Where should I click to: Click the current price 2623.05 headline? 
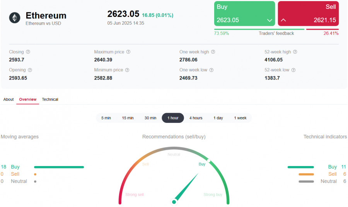coord(123,14)
